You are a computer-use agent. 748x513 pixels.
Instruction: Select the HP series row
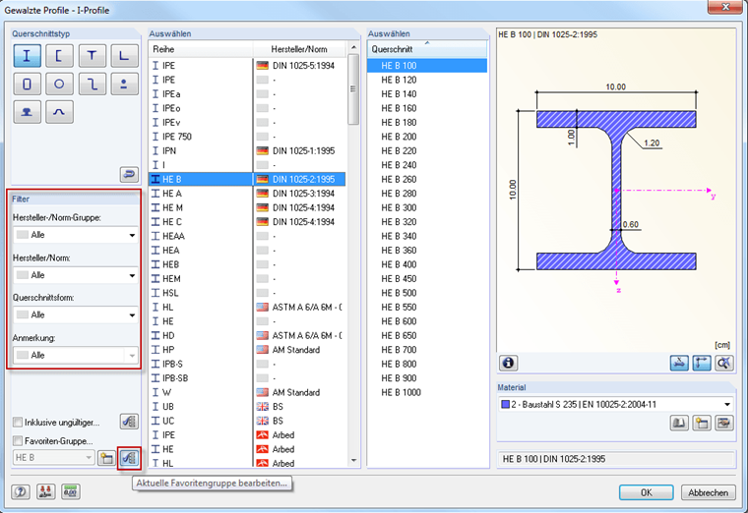tap(247, 350)
